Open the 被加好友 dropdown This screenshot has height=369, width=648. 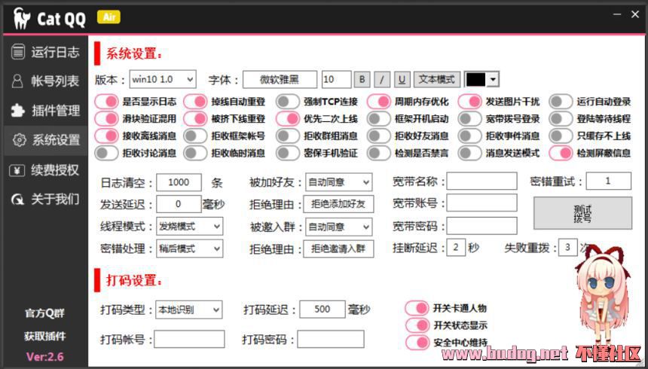tap(339, 181)
